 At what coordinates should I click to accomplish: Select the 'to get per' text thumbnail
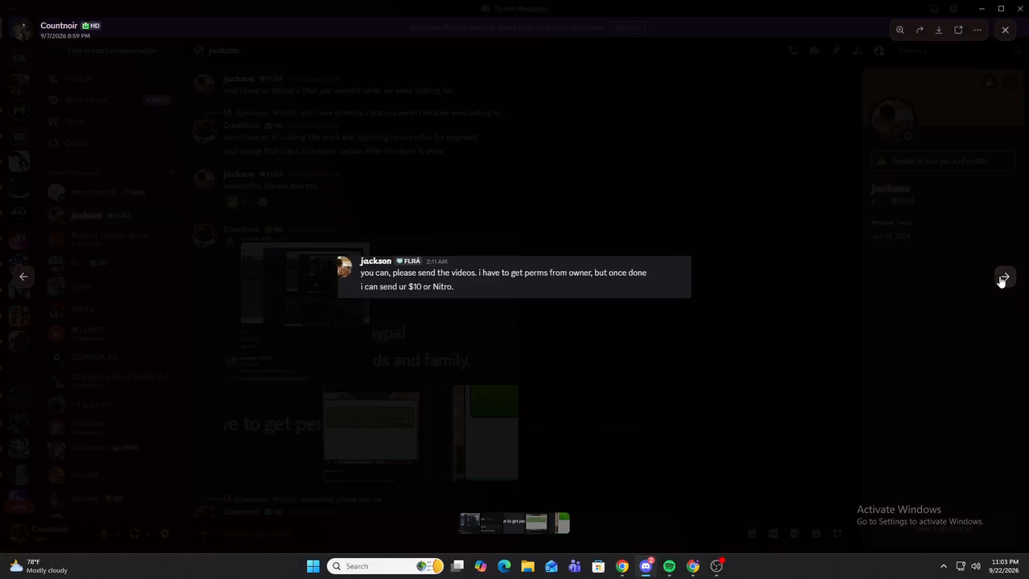[514, 523]
